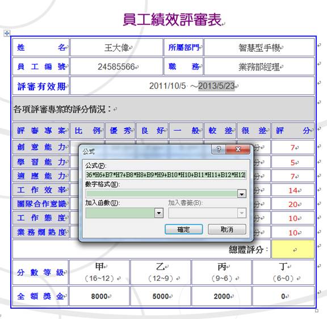Viewport: 327px width, 319px height.
Task: Click the 團隊合作意識 score cell showing 20
Action: 293,204
